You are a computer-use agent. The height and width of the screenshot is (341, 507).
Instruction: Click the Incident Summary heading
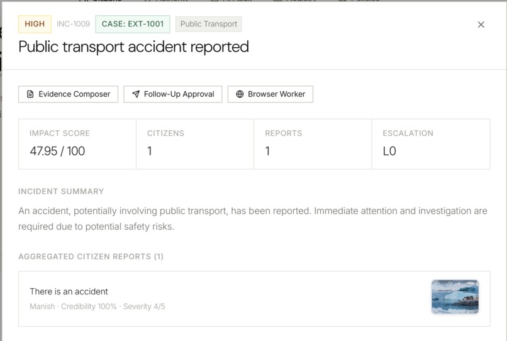tap(61, 191)
